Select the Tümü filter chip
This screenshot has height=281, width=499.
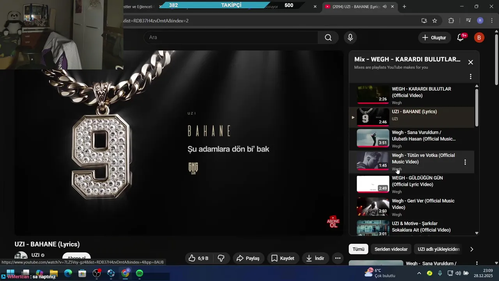point(358,249)
